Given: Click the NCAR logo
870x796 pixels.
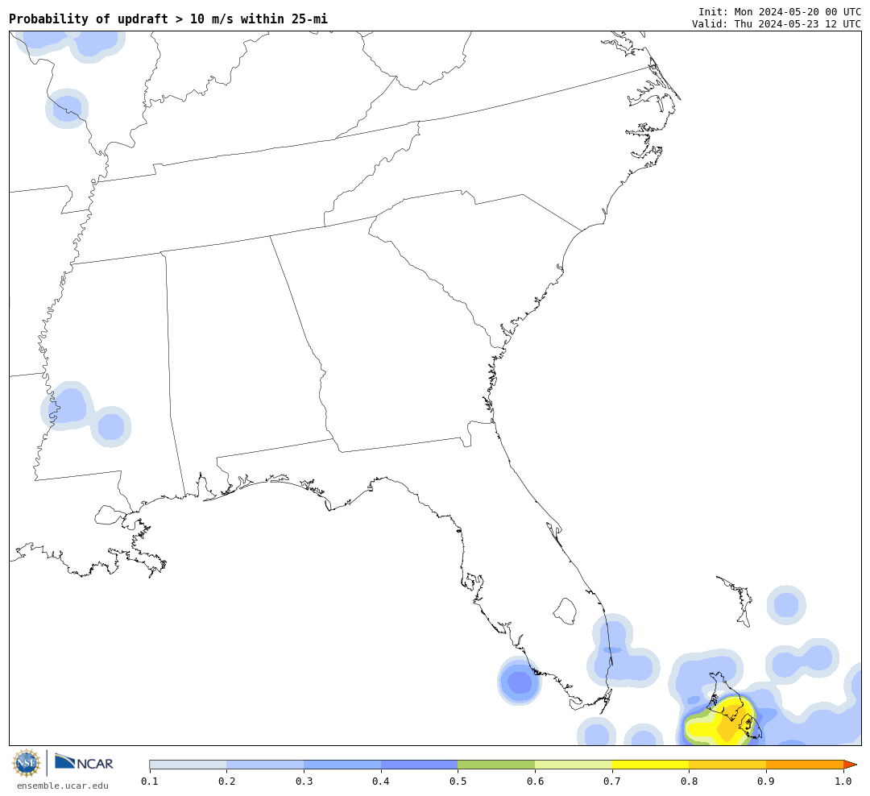Looking at the screenshot, I should pyautogui.click(x=85, y=762).
